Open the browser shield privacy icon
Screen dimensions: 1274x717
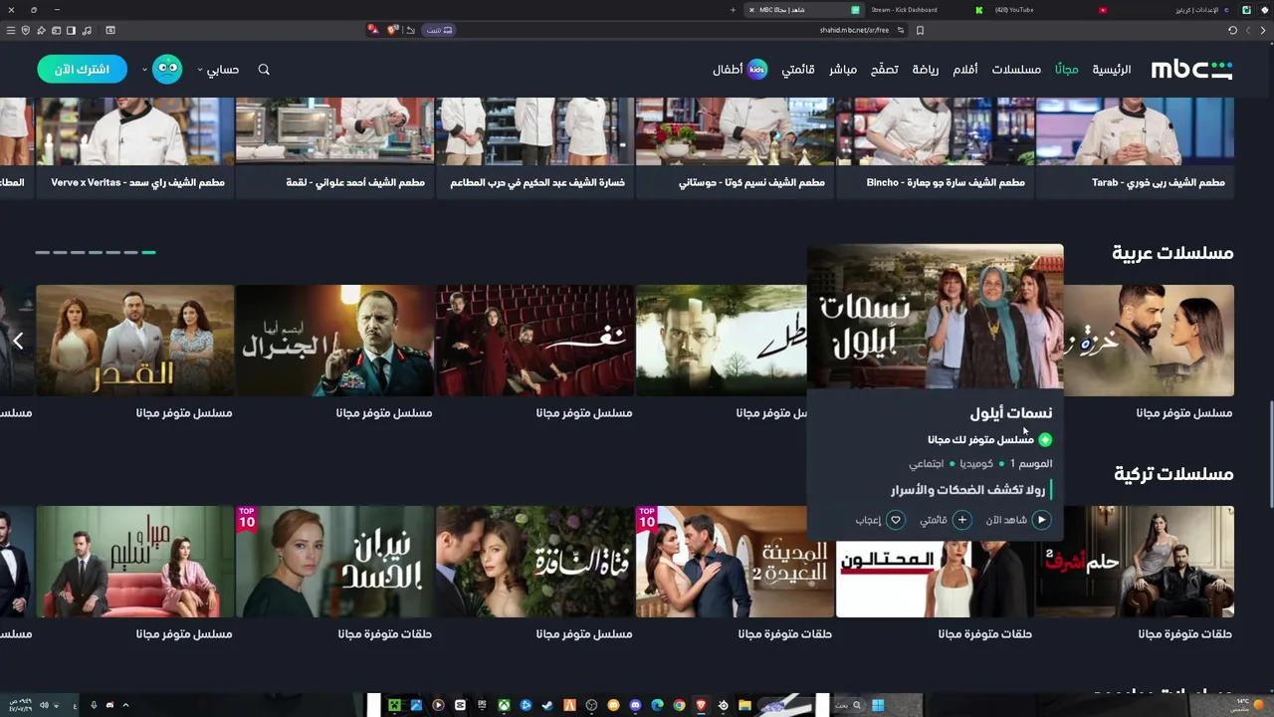click(x=26, y=30)
